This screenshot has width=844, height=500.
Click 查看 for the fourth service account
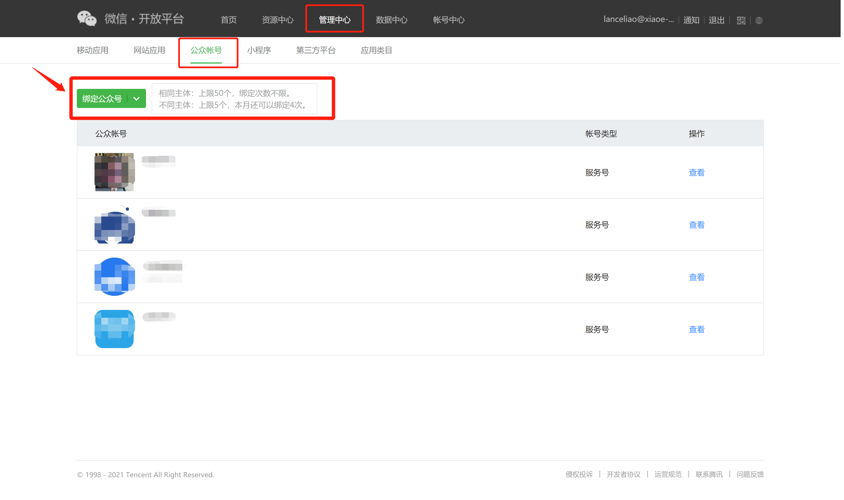coord(699,331)
